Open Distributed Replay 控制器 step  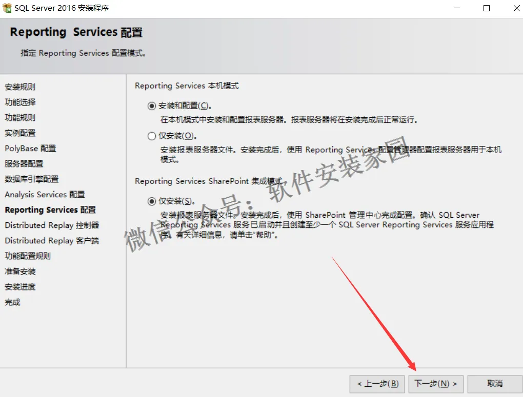tap(52, 225)
